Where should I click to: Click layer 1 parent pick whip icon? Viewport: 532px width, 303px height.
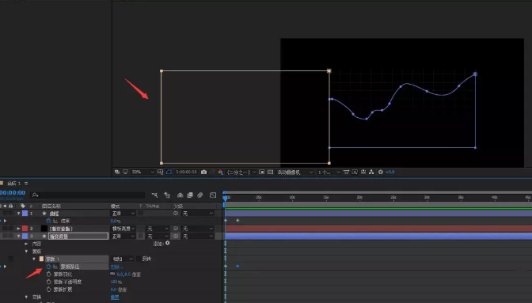coord(176,214)
